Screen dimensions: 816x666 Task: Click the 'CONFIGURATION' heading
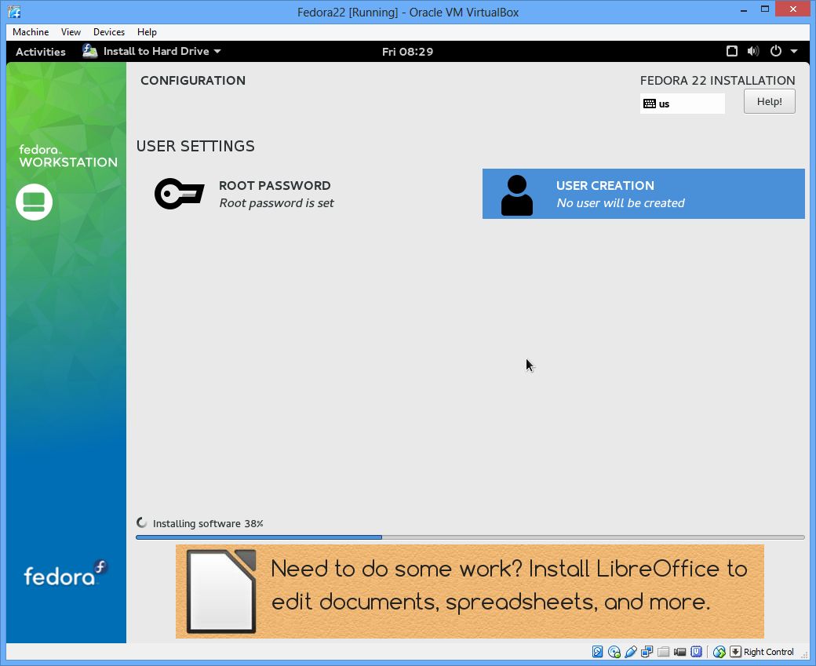pos(193,81)
